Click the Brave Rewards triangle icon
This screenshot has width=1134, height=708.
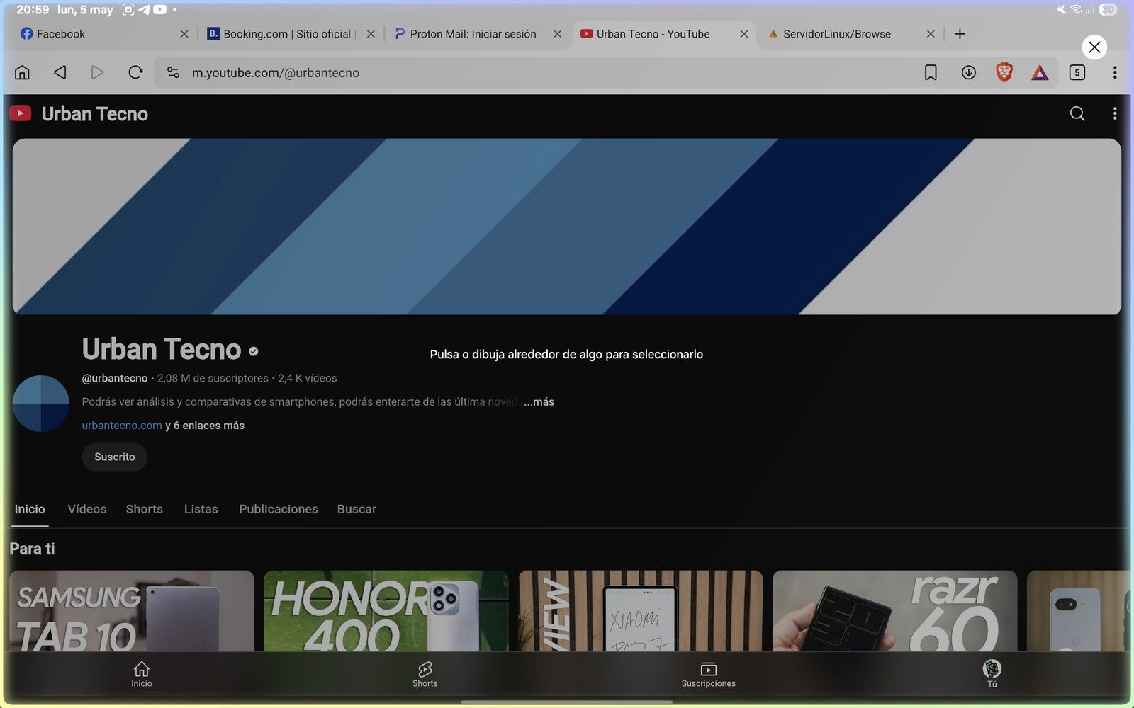pos(1040,72)
